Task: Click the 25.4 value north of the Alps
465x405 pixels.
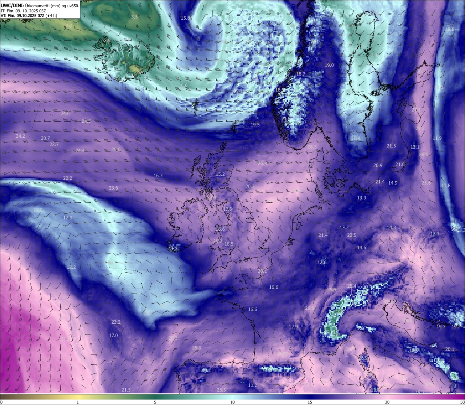Action: coord(352,286)
